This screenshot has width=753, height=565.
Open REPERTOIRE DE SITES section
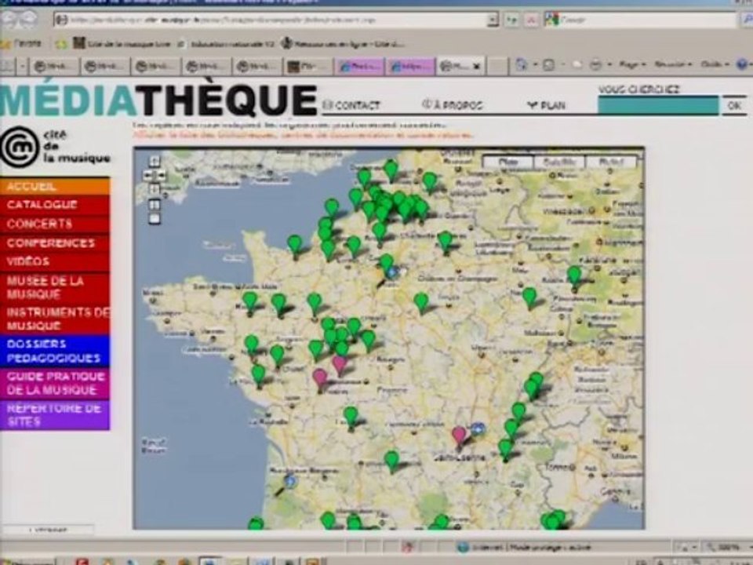coord(55,414)
